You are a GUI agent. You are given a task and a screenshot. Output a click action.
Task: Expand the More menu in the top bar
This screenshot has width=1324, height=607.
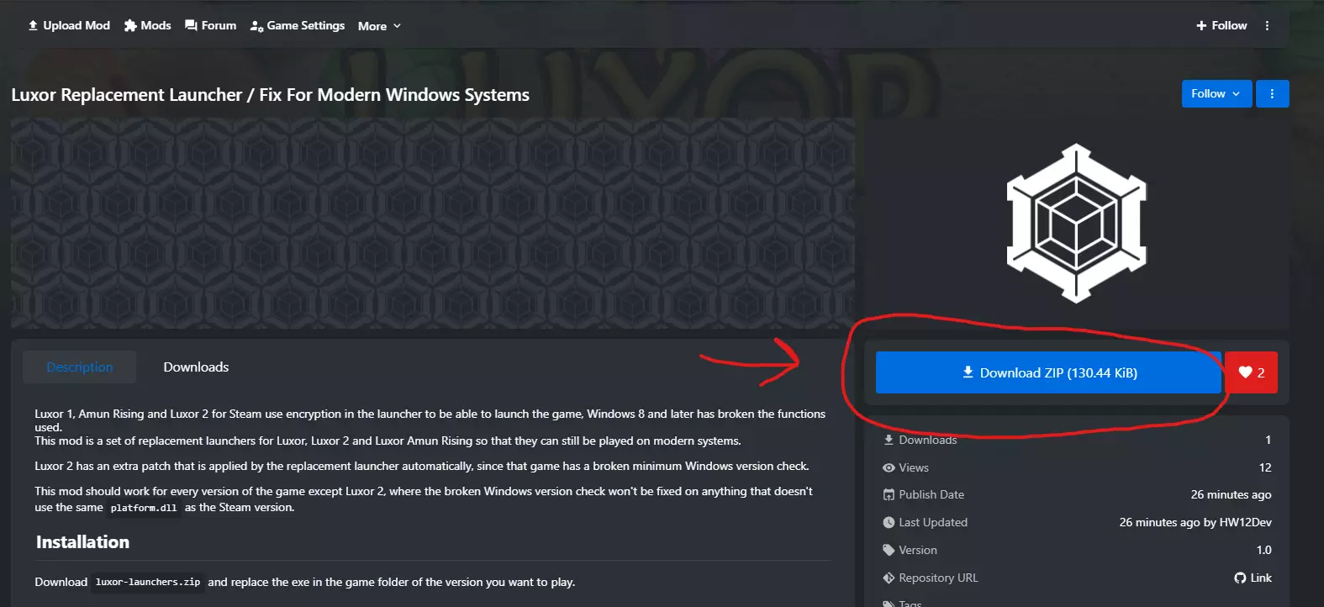point(379,26)
